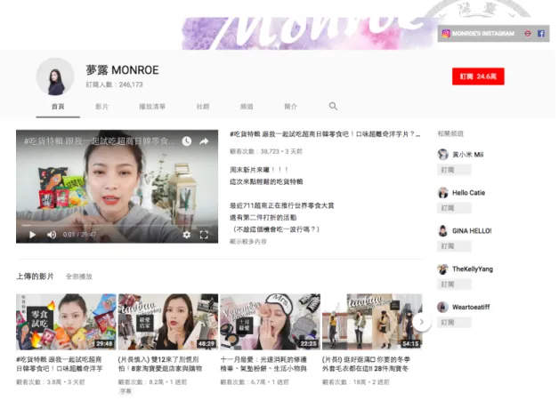Open the 零食試吃 video thumbnail
The image size is (559, 409).
click(x=66, y=322)
